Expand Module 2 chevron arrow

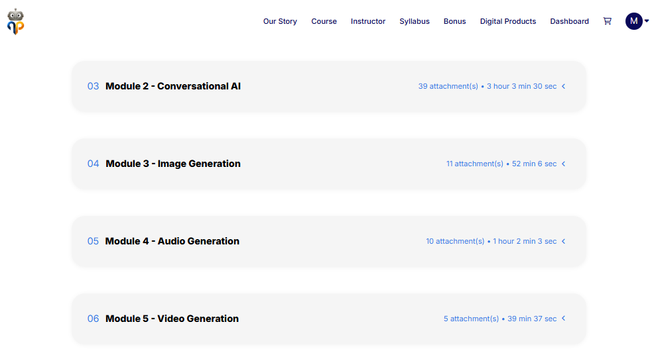point(563,86)
